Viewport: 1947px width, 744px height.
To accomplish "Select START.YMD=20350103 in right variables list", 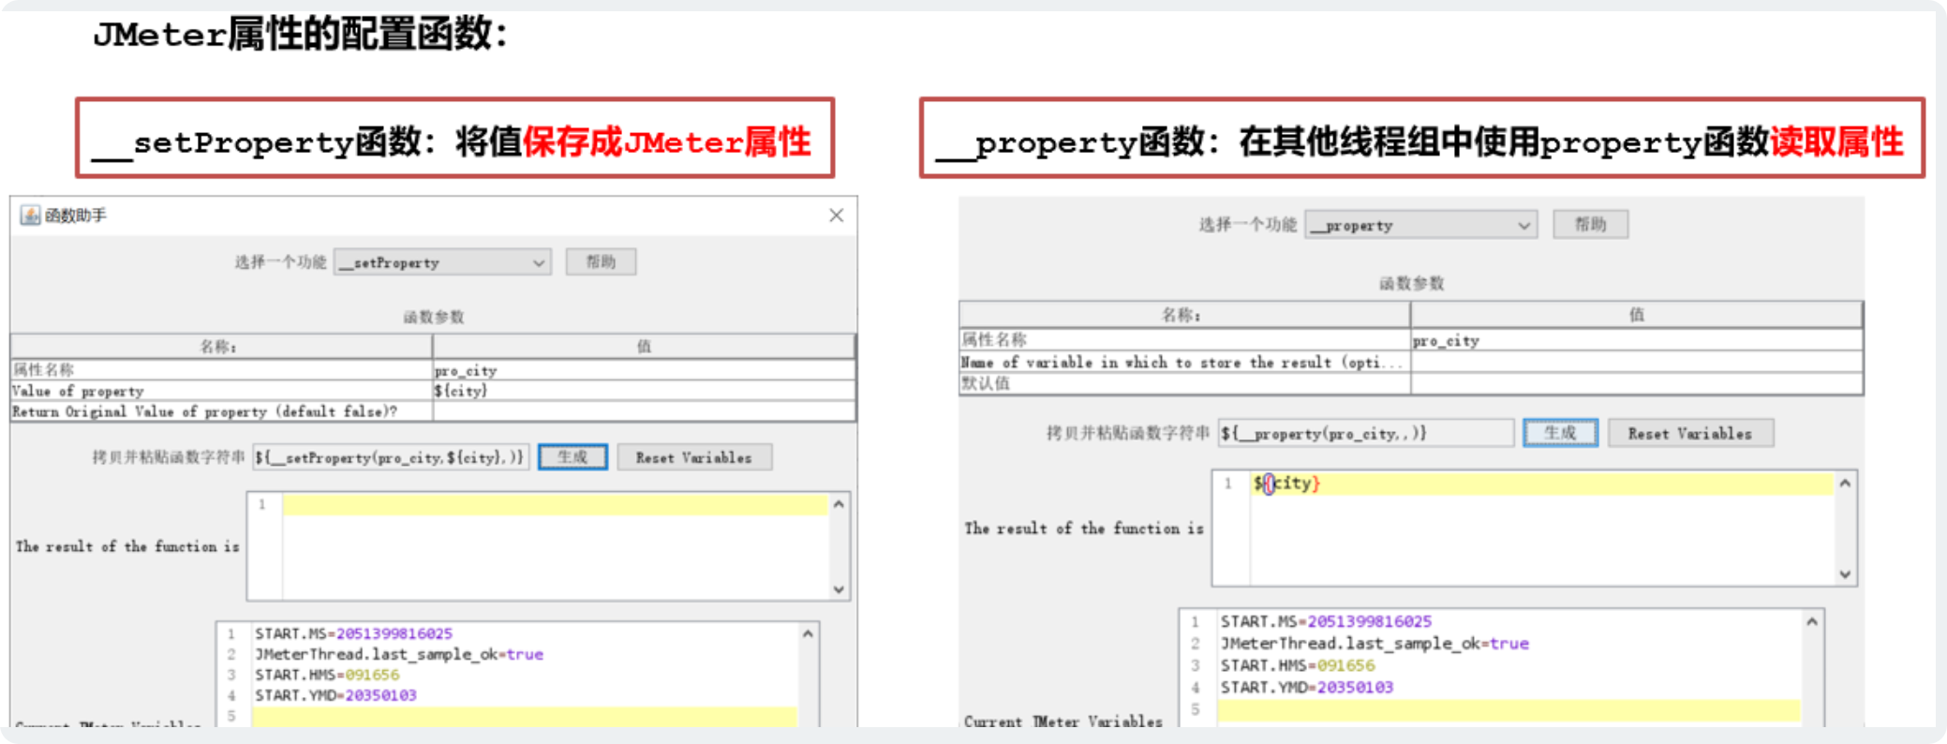I will point(1306,688).
